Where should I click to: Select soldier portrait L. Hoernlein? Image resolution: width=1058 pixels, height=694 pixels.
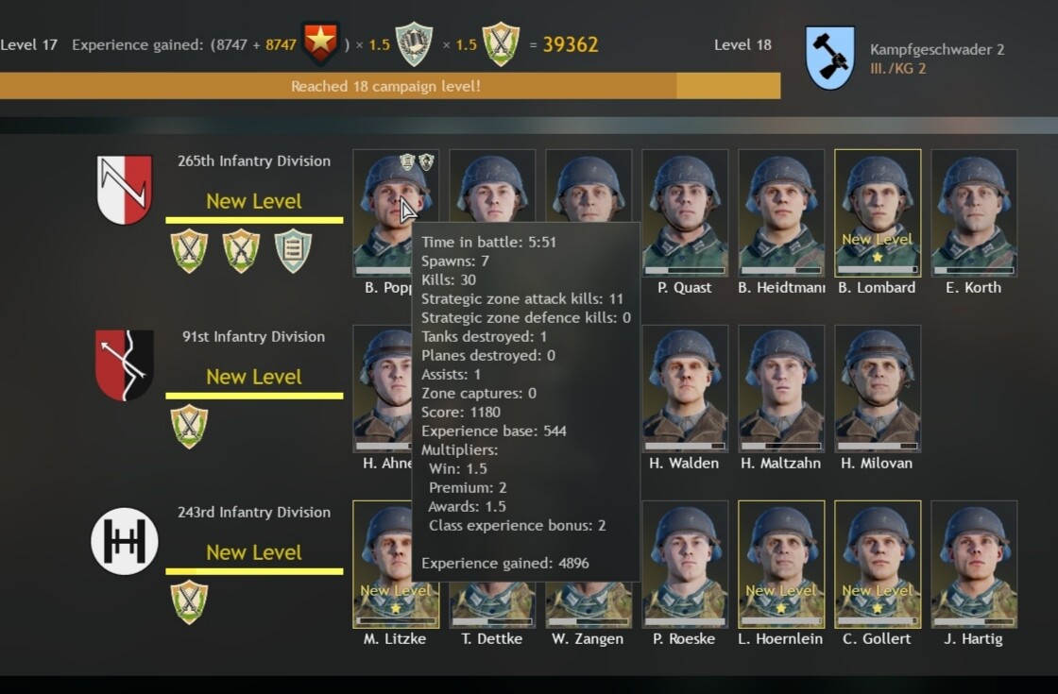tap(780, 565)
